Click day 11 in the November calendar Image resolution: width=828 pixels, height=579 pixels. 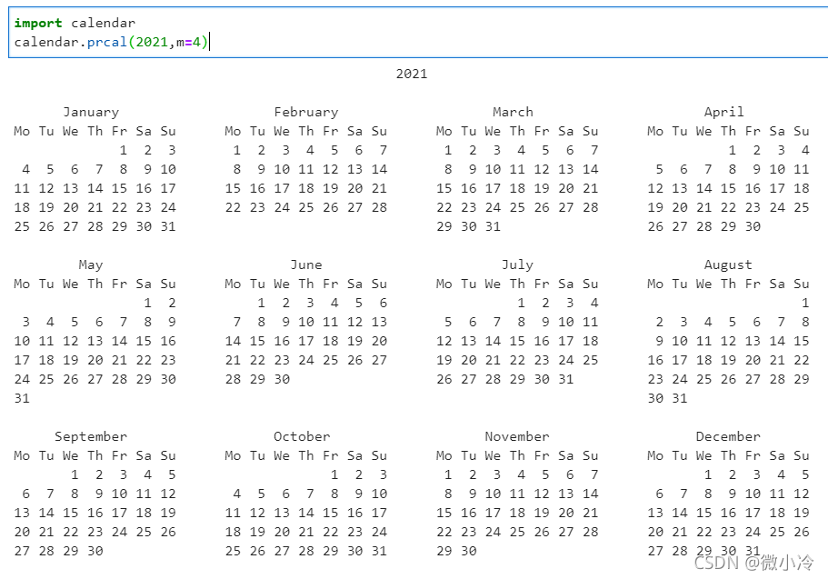517,494
